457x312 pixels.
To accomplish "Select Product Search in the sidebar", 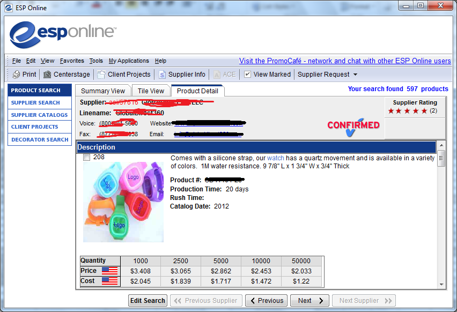I will click(x=40, y=90).
